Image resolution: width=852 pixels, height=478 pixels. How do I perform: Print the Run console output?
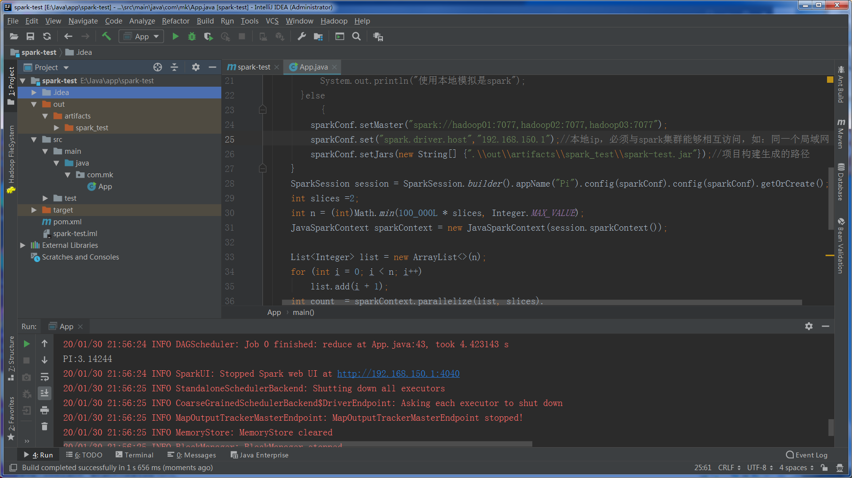[x=45, y=410]
